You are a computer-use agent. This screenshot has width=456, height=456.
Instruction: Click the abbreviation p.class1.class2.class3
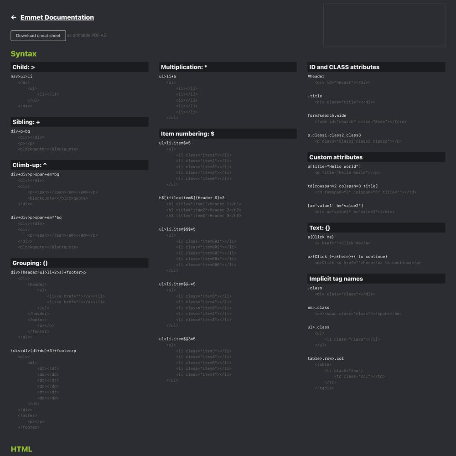[x=334, y=135]
